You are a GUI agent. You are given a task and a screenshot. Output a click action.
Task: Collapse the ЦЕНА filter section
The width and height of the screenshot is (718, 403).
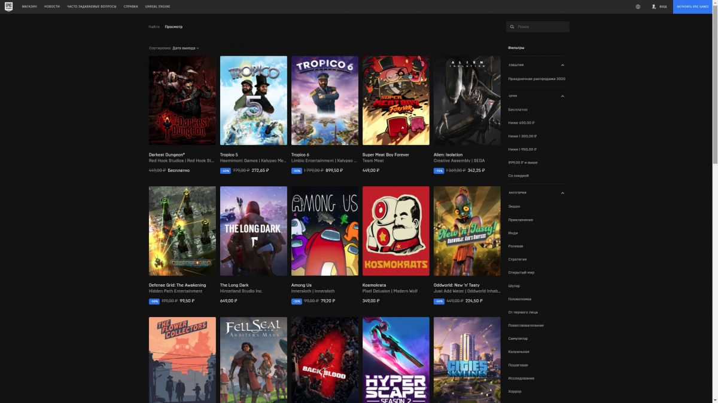pos(562,95)
